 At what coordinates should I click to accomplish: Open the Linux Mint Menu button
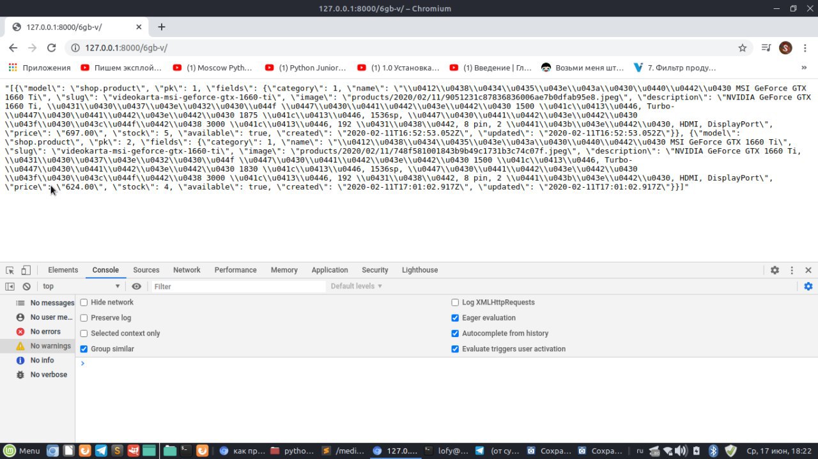(x=22, y=451)
